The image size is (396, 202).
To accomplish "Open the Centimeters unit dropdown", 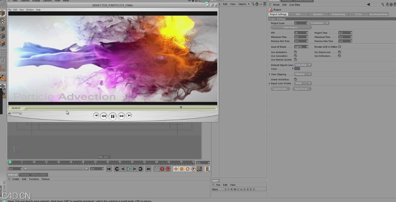I will [x=320, y=23].
